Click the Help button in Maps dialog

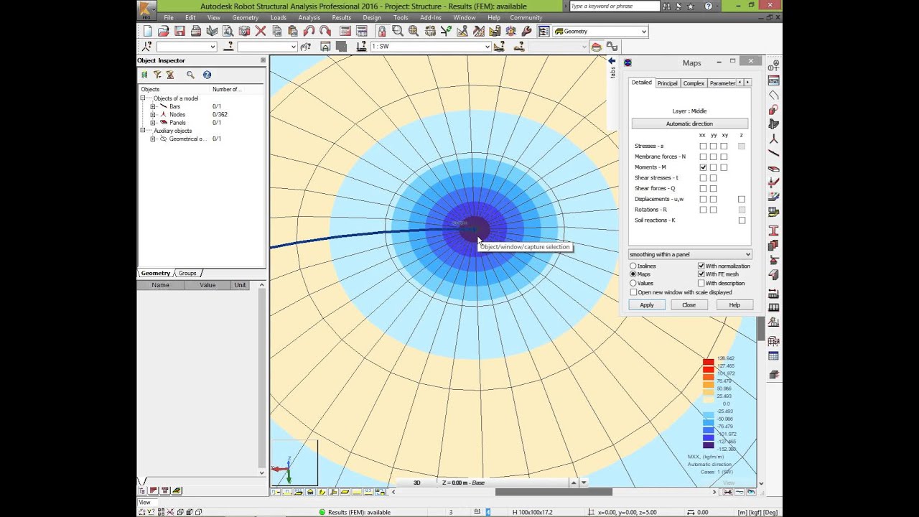click(x=734, y=305)
